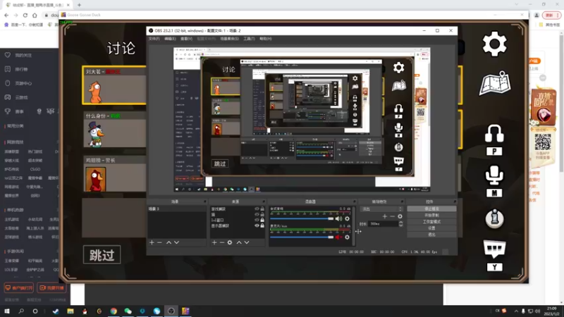
Task: Add a scene transition with the plus icon
Action: 385,216
